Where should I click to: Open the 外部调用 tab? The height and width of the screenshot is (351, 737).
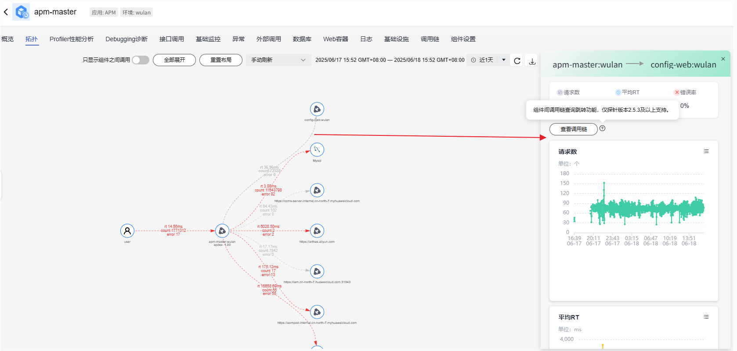[269, 39]
